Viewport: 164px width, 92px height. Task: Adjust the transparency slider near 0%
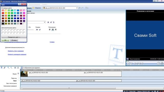click(x=30, y=30)
